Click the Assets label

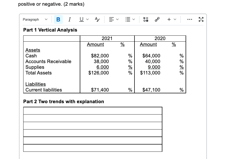[x=33, y=50]
